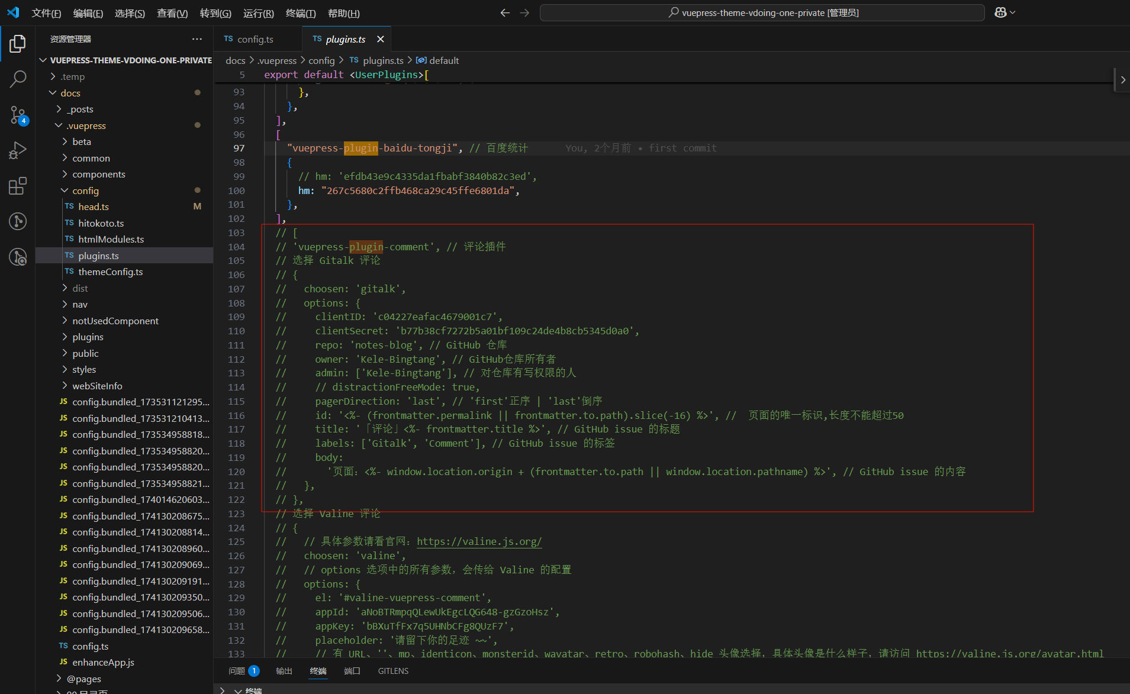1130x694 pixels.
Task: Open the Copilot icon menu
Action: coord(1005,12)
